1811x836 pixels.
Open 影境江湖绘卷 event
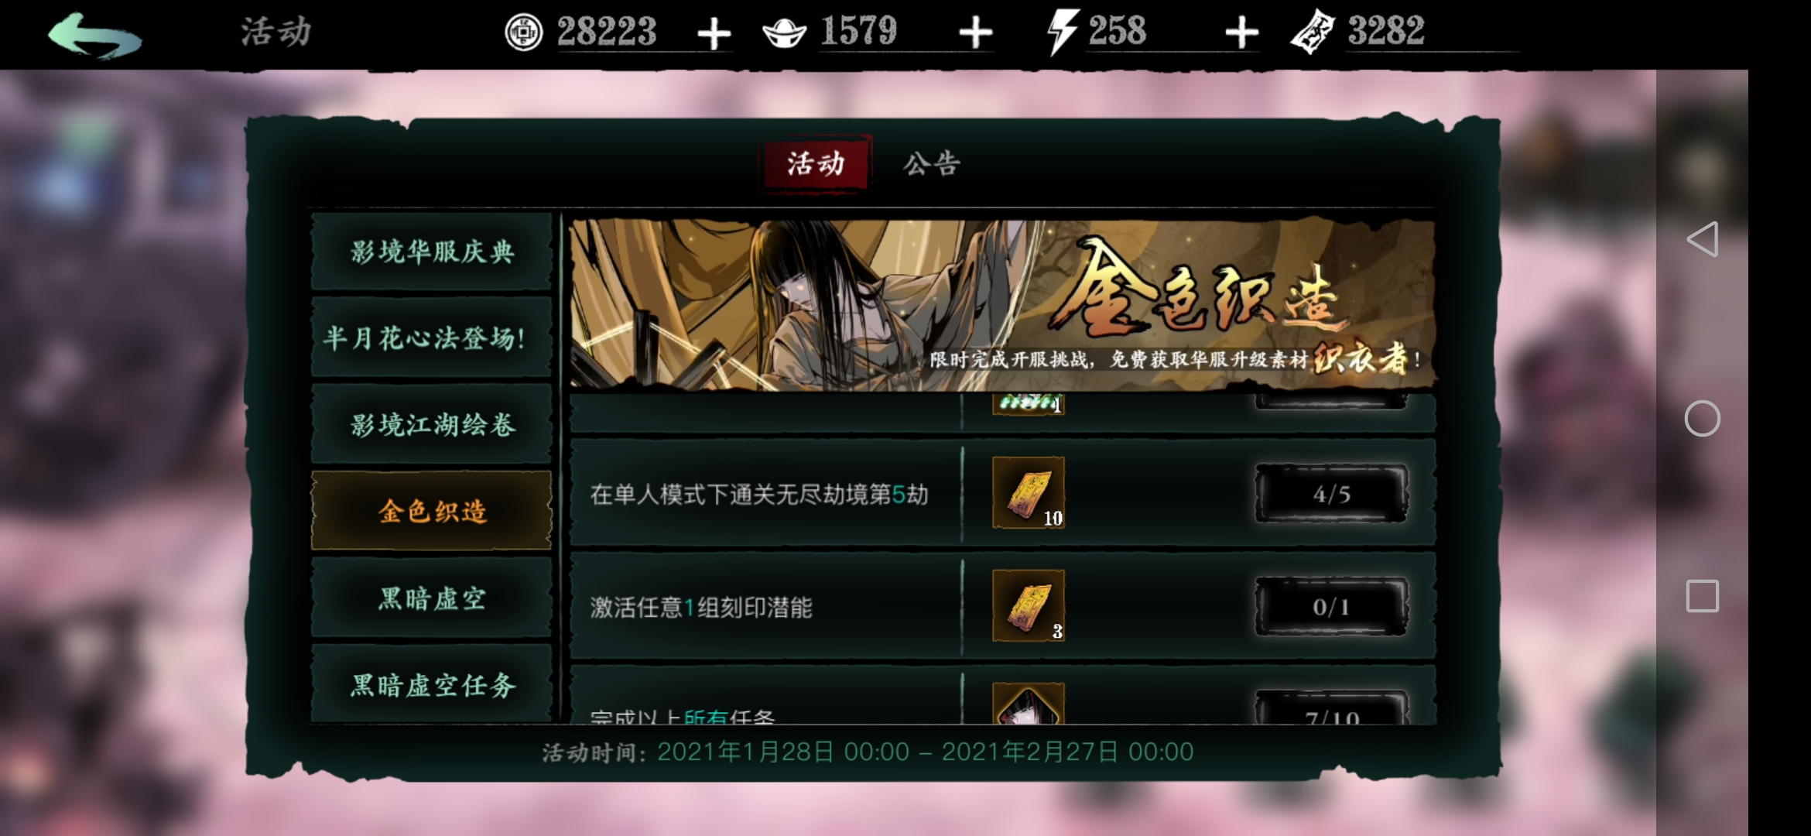tap(432, 425)
